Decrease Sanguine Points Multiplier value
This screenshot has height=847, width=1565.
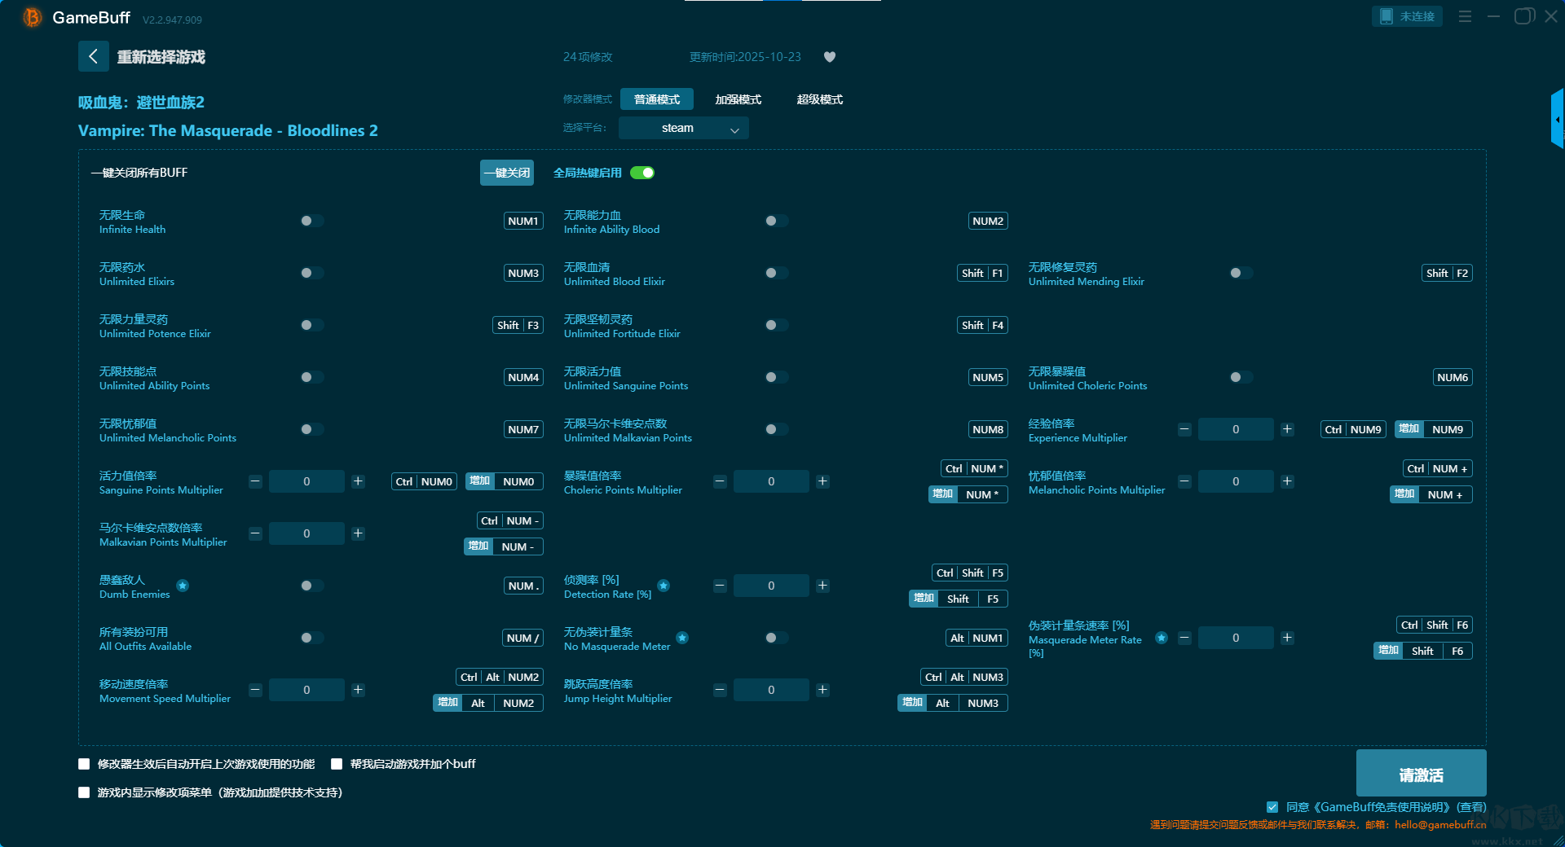click(255, 481)
